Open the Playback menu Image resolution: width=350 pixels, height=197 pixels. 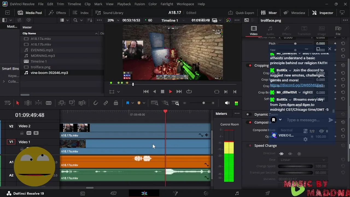[124, 4]
